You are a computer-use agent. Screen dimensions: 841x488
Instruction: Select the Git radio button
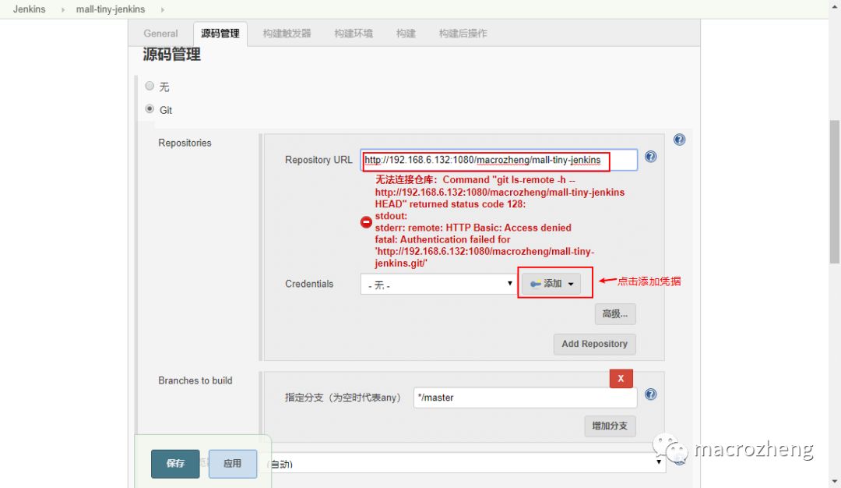(150, 109)
